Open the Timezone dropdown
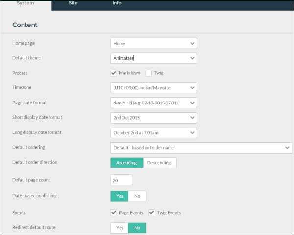The width and height of the screenshot is (294, 235). pyautogui.click(x=153, y=88)
